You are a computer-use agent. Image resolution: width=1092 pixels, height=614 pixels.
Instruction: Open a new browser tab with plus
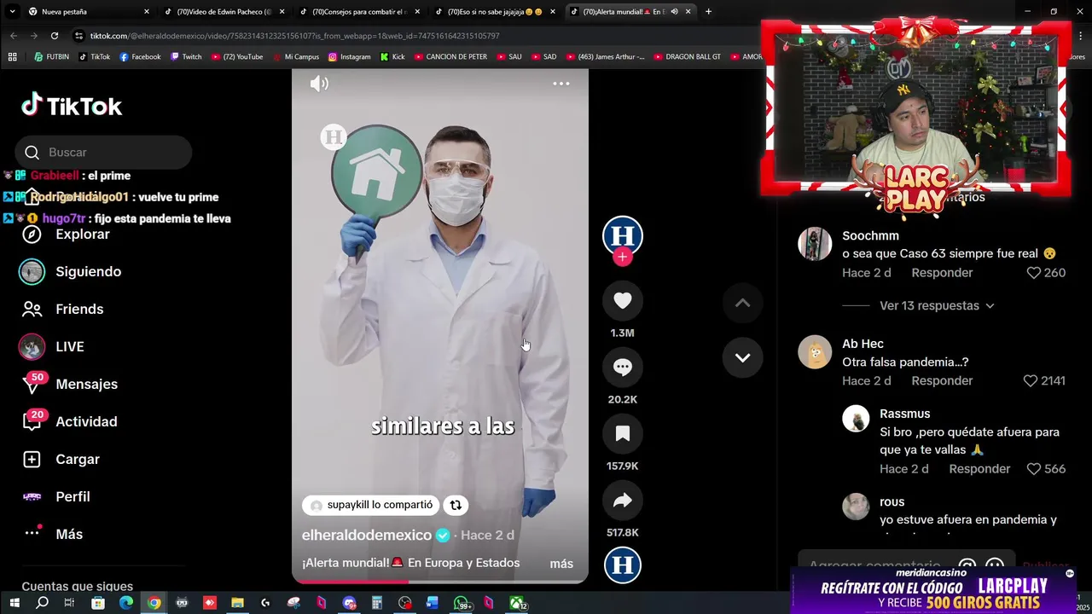click(x=708, y=12)
